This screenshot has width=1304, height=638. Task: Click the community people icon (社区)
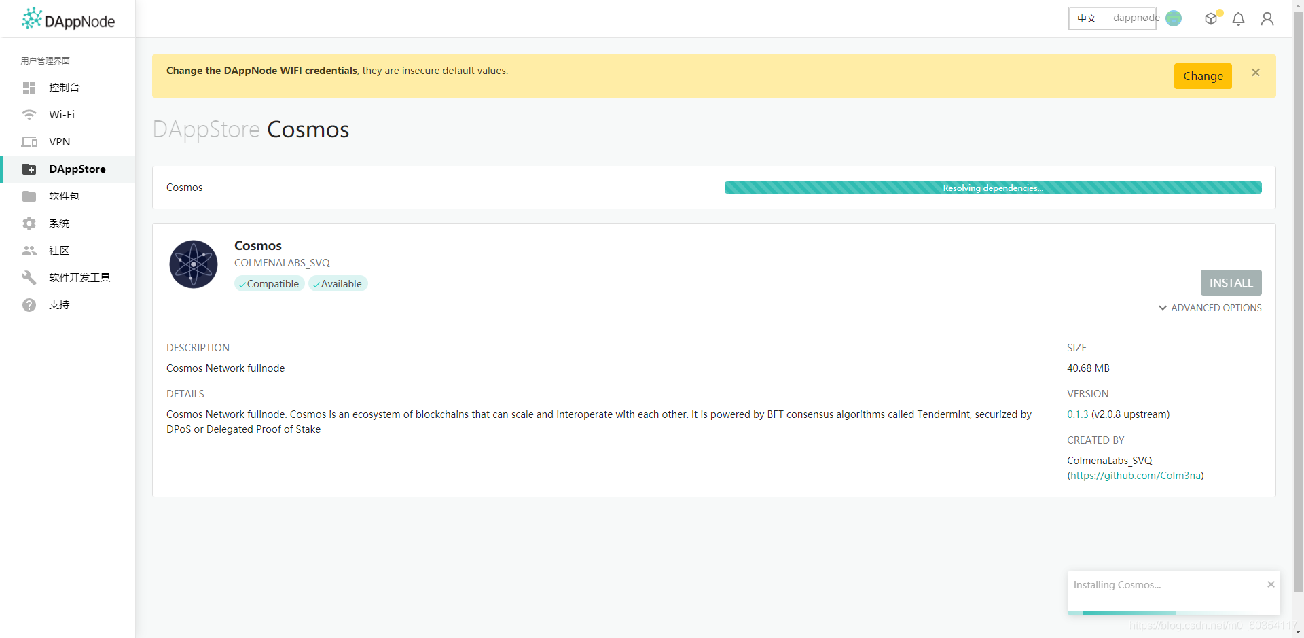[x=29, y=251]
